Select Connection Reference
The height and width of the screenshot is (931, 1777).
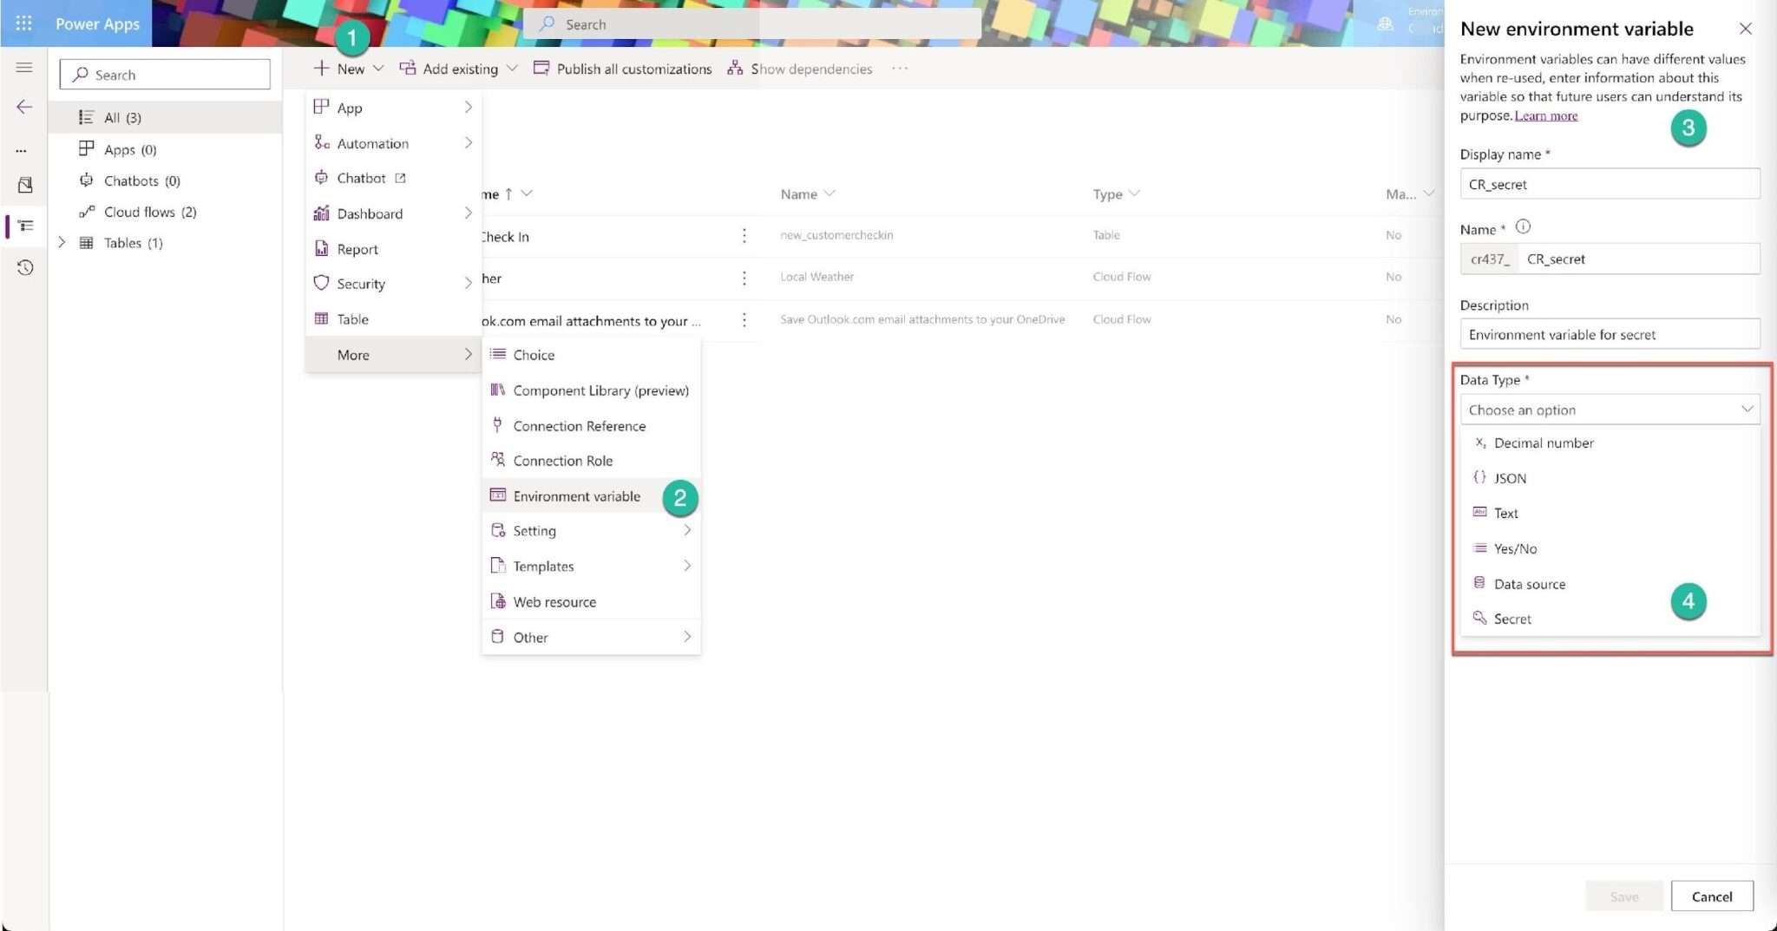591,426
